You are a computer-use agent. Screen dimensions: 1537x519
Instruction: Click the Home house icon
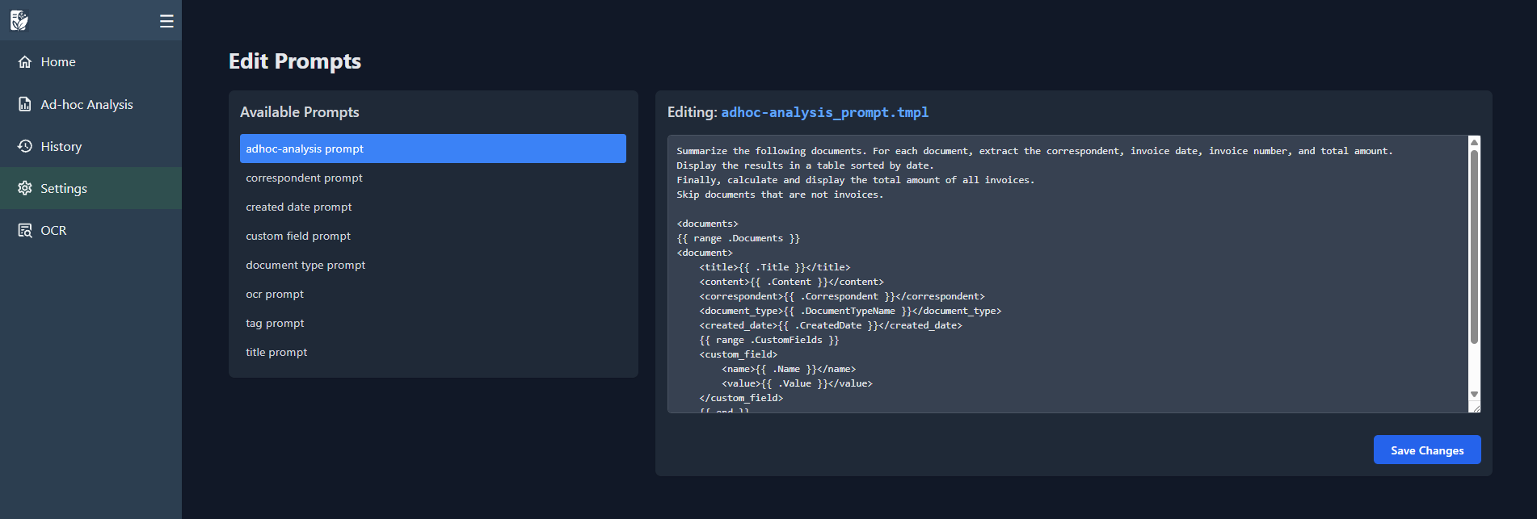25,62
